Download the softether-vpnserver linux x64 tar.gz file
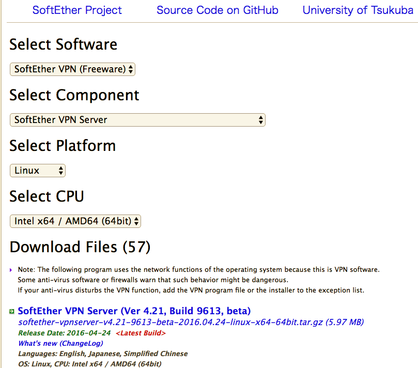The height and width of the screenshot is (368, 418). click(x=191, y=322)
